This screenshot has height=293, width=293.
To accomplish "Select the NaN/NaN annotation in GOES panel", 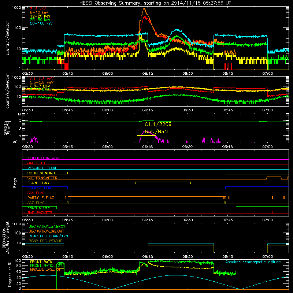I will click(156, 132).
